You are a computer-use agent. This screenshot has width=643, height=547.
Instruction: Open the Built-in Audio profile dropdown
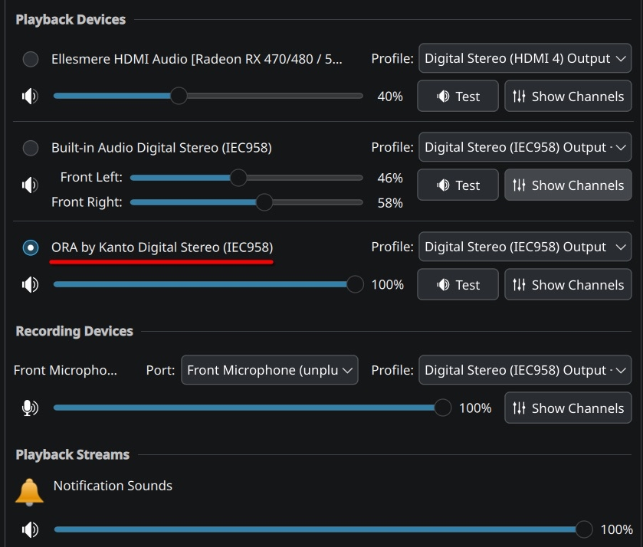point(525,148)
